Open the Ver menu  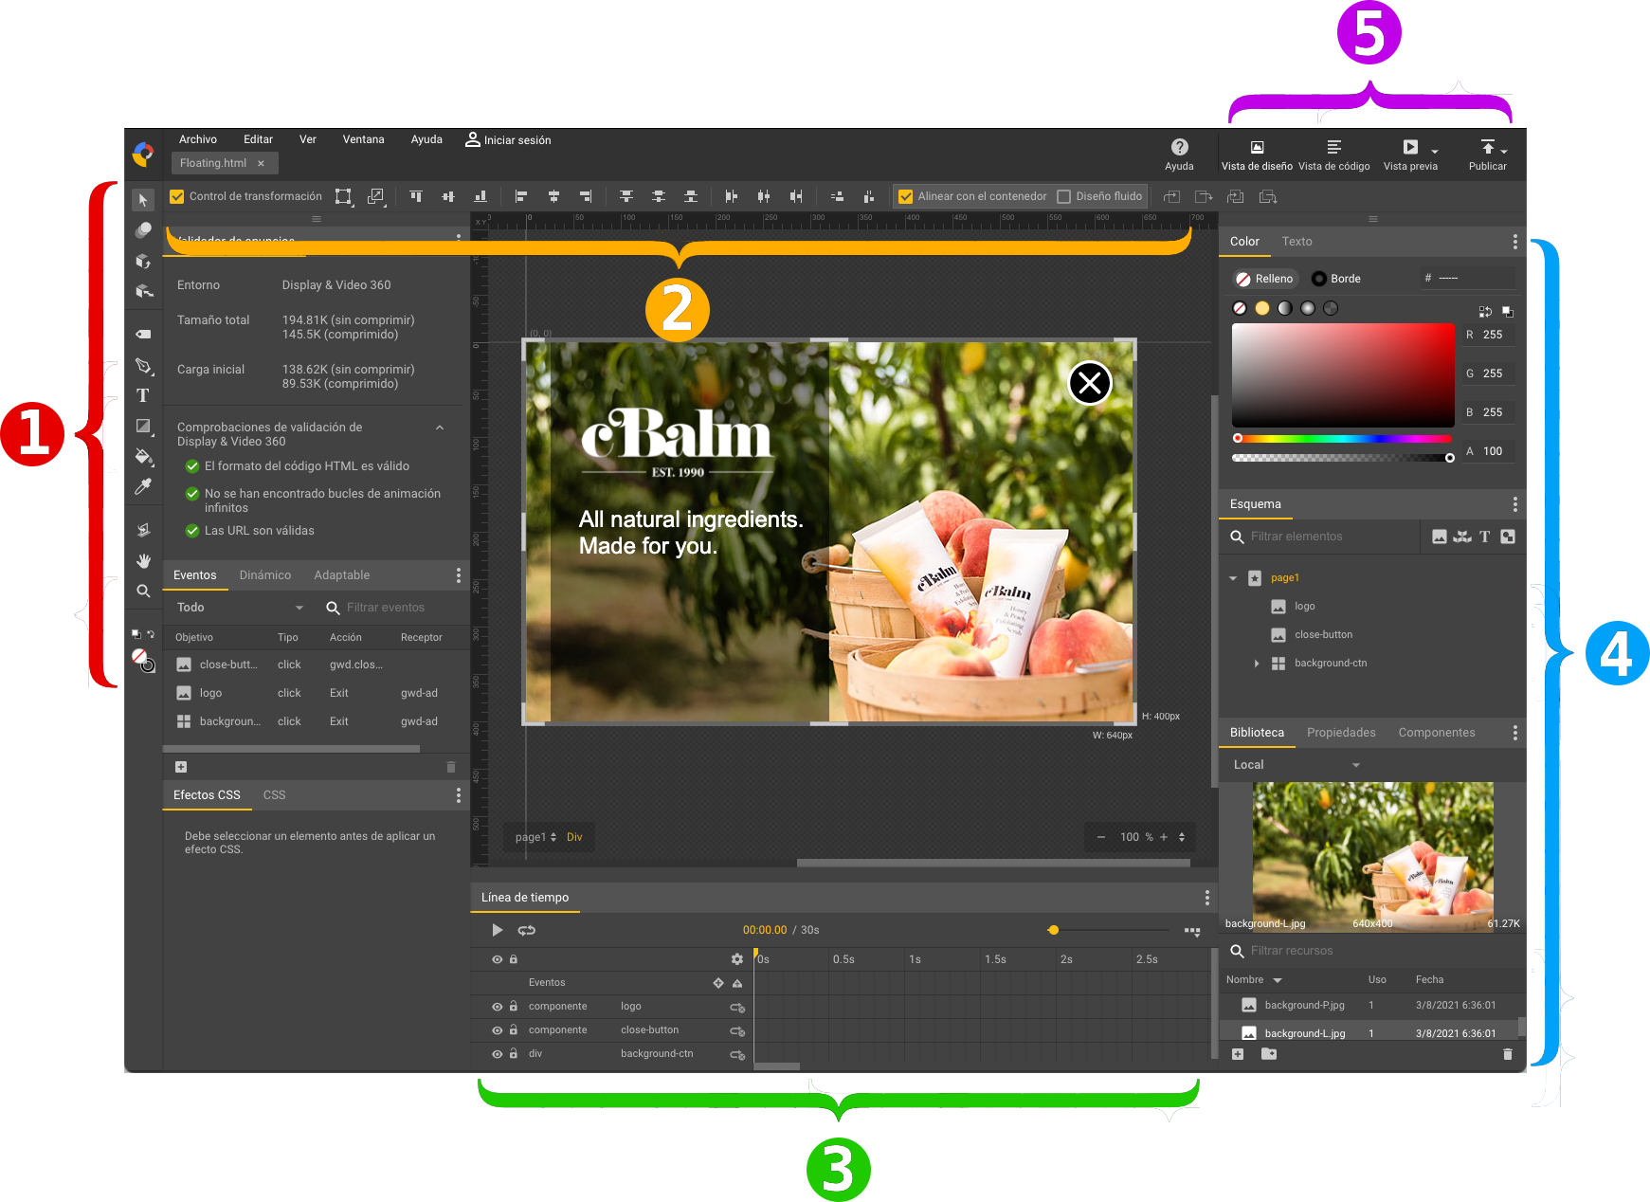click(307, 139)
